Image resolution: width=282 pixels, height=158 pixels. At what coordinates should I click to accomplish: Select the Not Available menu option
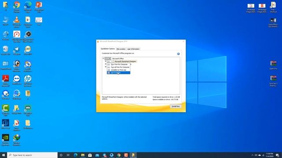119,73
